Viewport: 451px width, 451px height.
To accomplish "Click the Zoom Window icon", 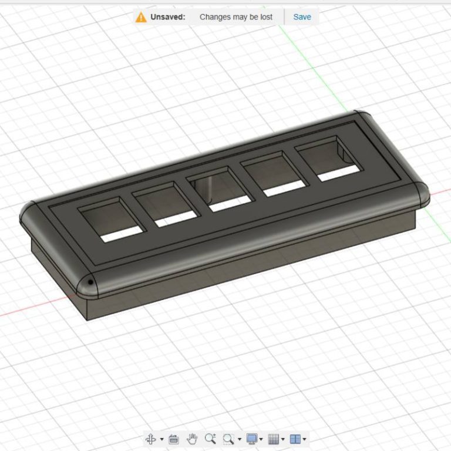I will click(x=228, y=439).
